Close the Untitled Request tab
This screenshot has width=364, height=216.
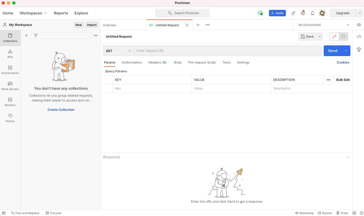click(x=187, y=25)
